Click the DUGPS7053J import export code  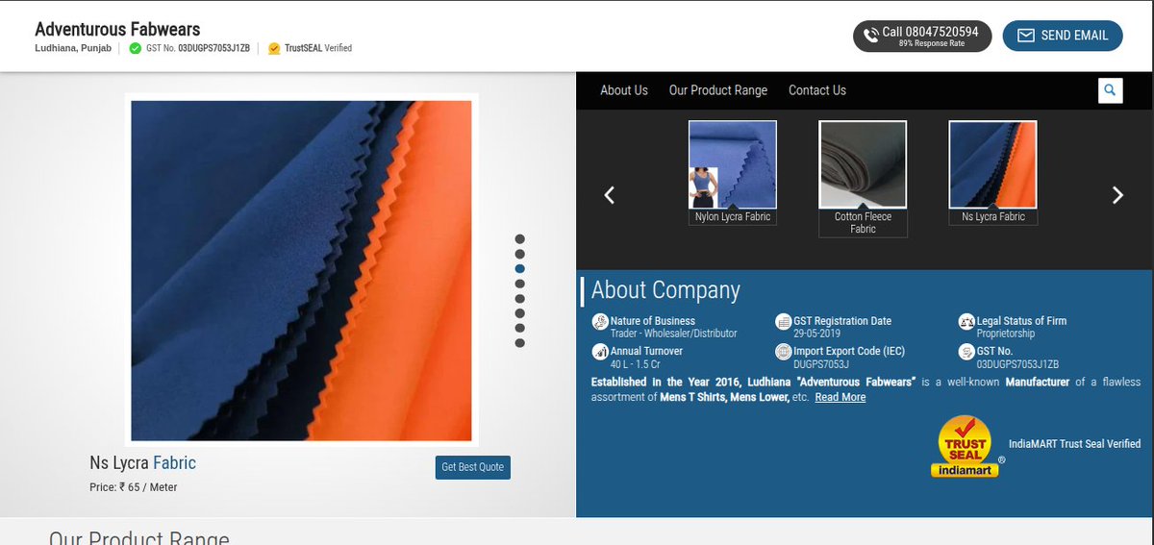[x=821, y=364]
